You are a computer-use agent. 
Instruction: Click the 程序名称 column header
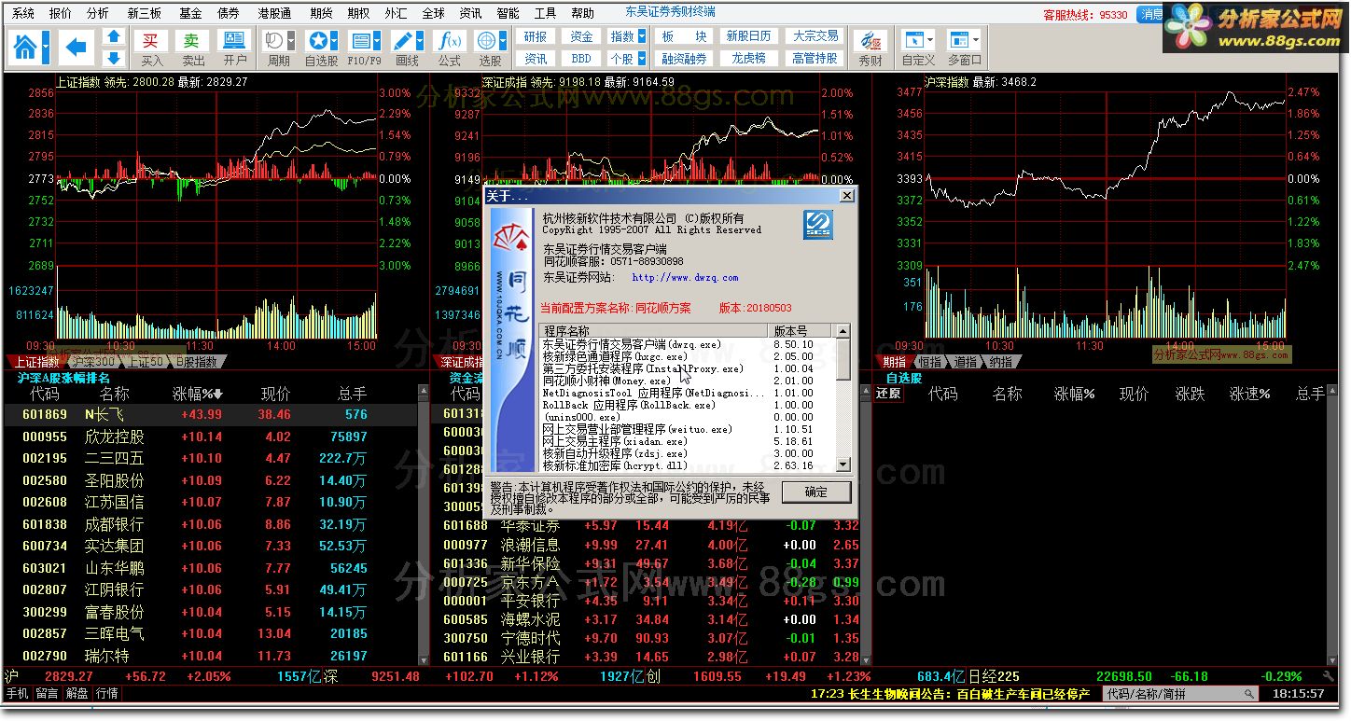click(654, 331)
